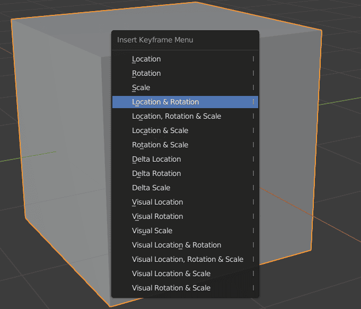This screenshot has height=309, width=361.
Task: Choose Rotation & Scale keyframe option
Action: (x=185, y=145)
